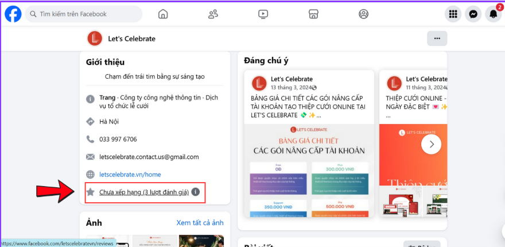Click the Free 0Đ plan card

278,178
